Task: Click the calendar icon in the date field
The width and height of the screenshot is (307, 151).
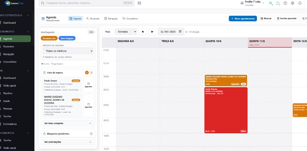Action: [x=180, y=32]
